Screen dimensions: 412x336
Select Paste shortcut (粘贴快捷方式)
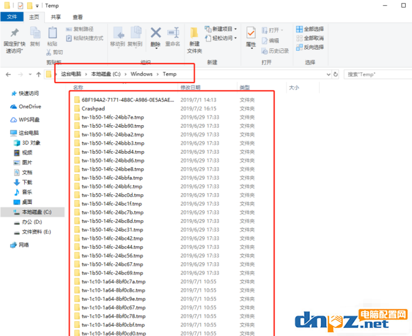click(x=84, y=38)
